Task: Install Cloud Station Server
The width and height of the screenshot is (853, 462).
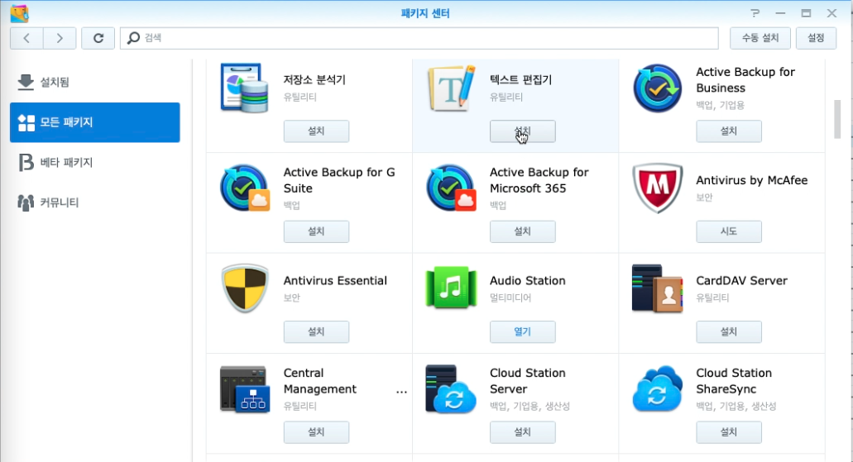Action: [x=522, y=432]
